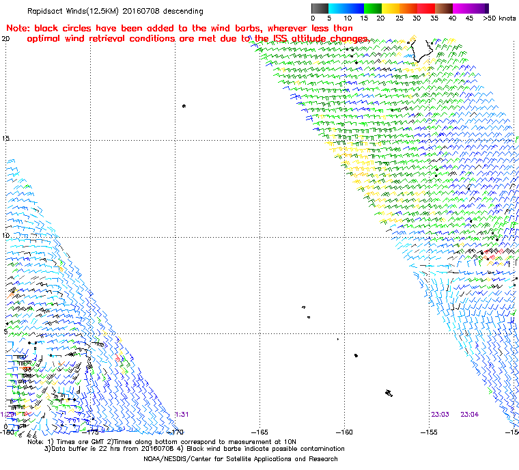This screenshot has width=519, height=470.
Task: Click the purple swath time "1:29"
Action: tap(8, 415)
